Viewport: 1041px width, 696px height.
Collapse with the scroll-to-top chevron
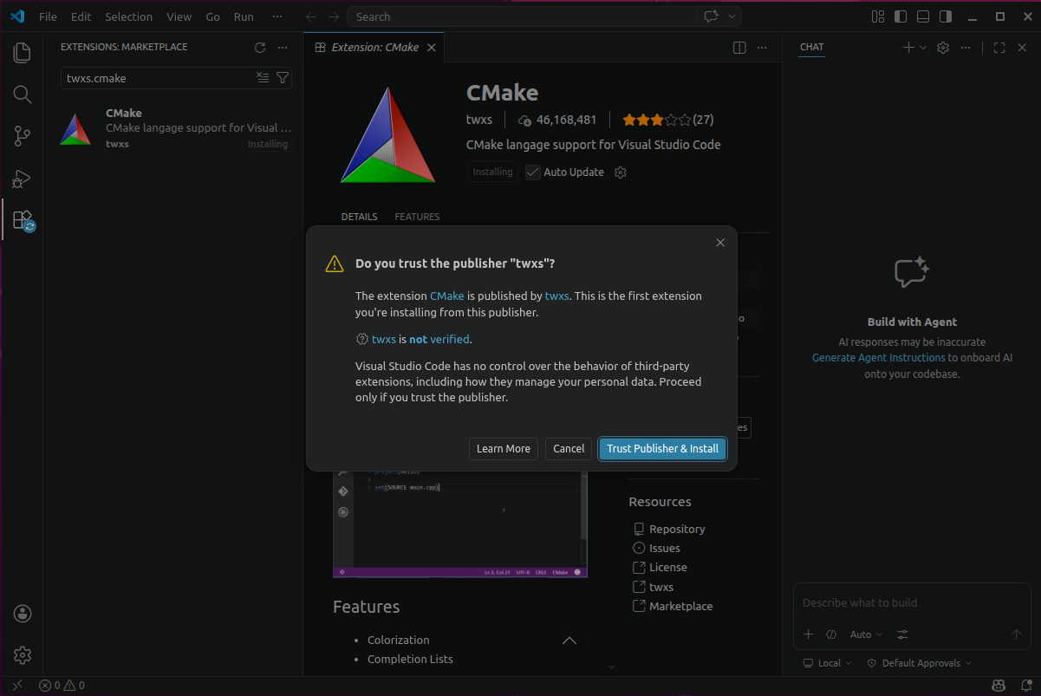coord(569,641)
